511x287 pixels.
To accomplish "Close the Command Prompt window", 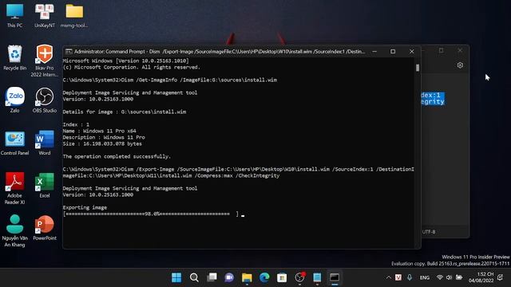I will [x=412, y=51].
